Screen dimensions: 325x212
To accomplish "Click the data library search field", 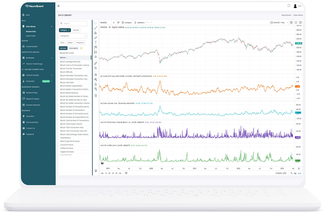I will tap(73, 24).
